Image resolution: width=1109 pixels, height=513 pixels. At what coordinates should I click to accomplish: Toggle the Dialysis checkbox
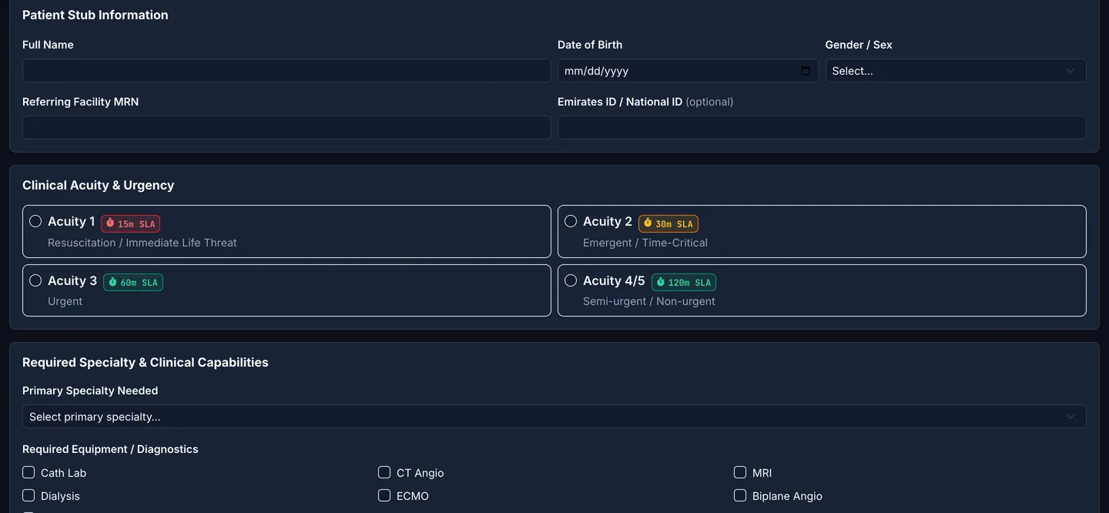(28, 495)
